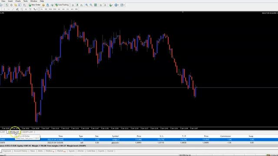278x156 pixels.
Task: Enable chart auto scroll icon
Action: tap(100, 5)
